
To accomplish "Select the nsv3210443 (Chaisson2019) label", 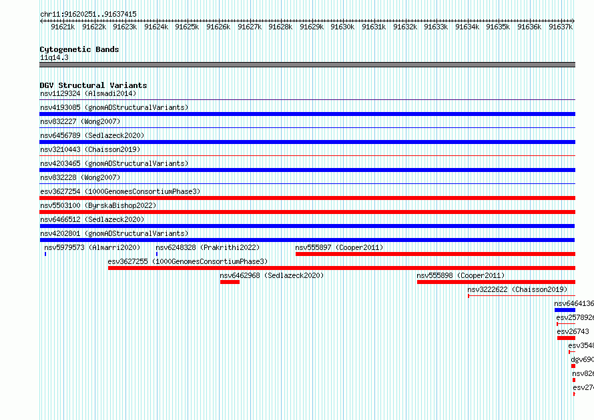I will [90, 149].
